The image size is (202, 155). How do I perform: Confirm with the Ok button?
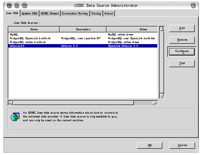tap(150, 145)
